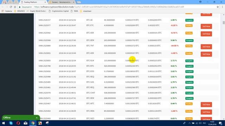225x126 pixels.
Task: Select the BTC-XEM pair in order 5496-2525908
Action: click(90, 40)
